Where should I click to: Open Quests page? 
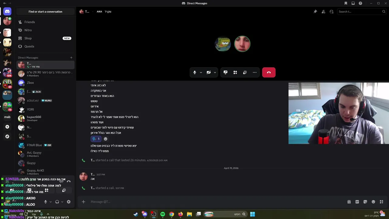tap(45, 46)
